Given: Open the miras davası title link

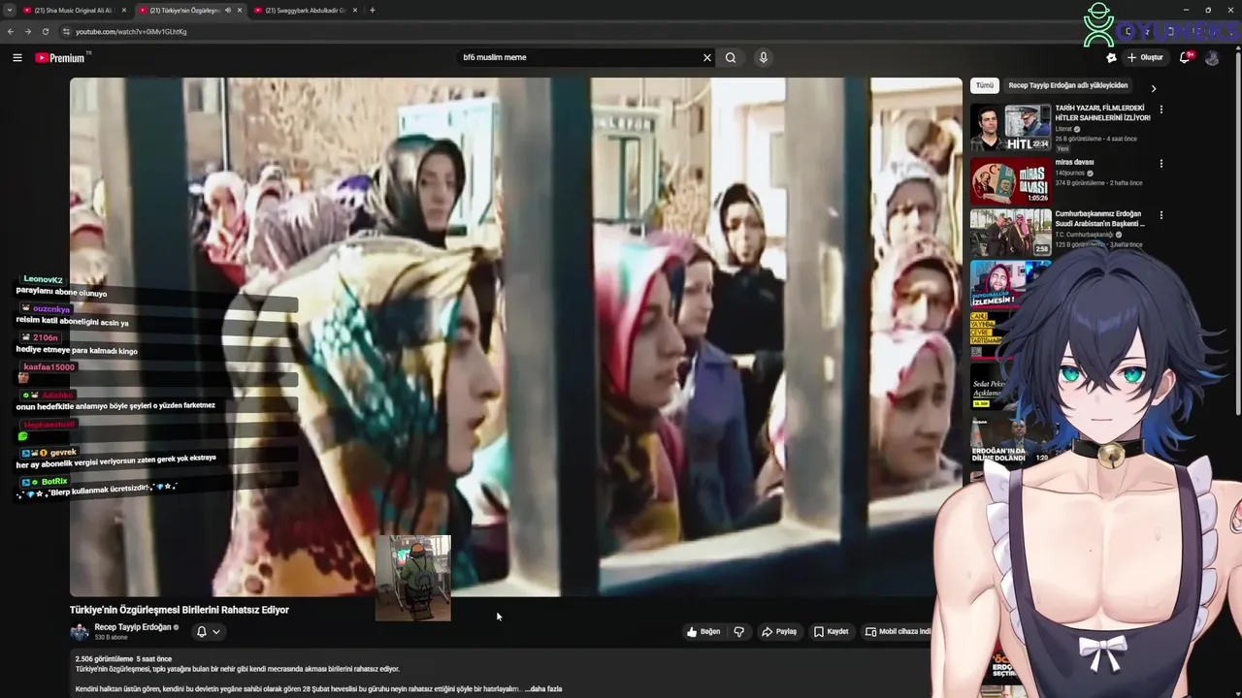Looking at the screenshot, I should click(1075, 162).
